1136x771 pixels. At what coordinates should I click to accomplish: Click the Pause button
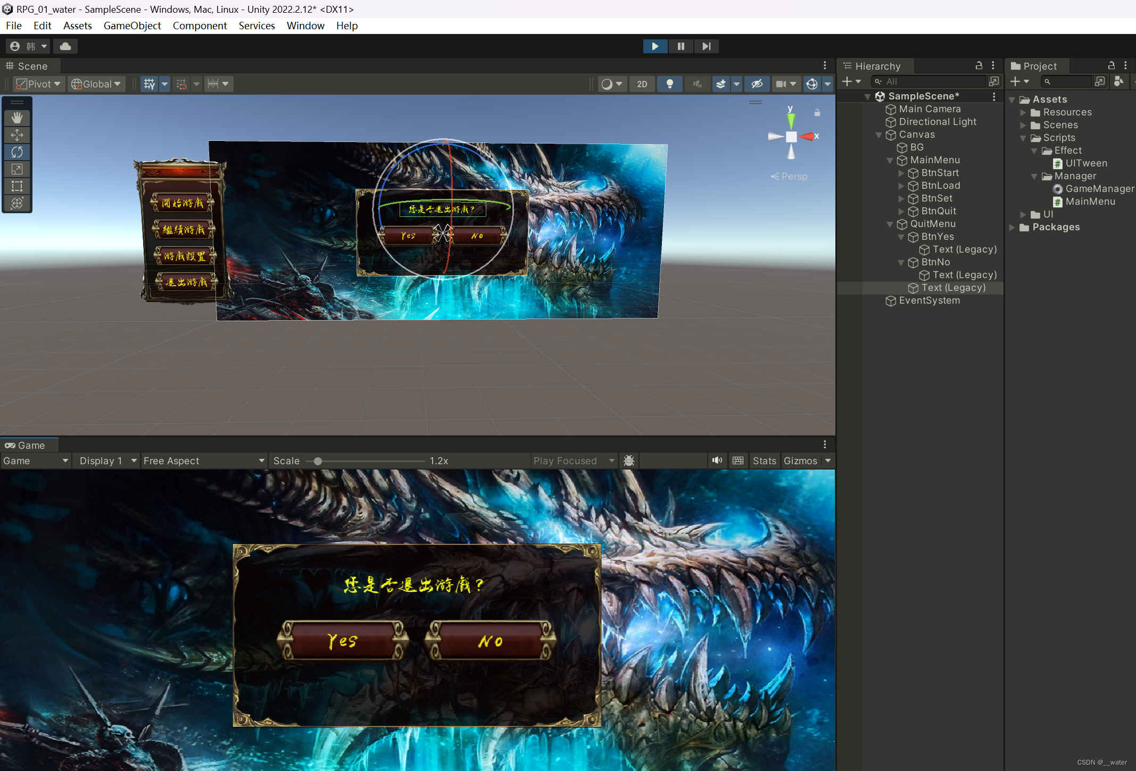[x=681, y=46]
